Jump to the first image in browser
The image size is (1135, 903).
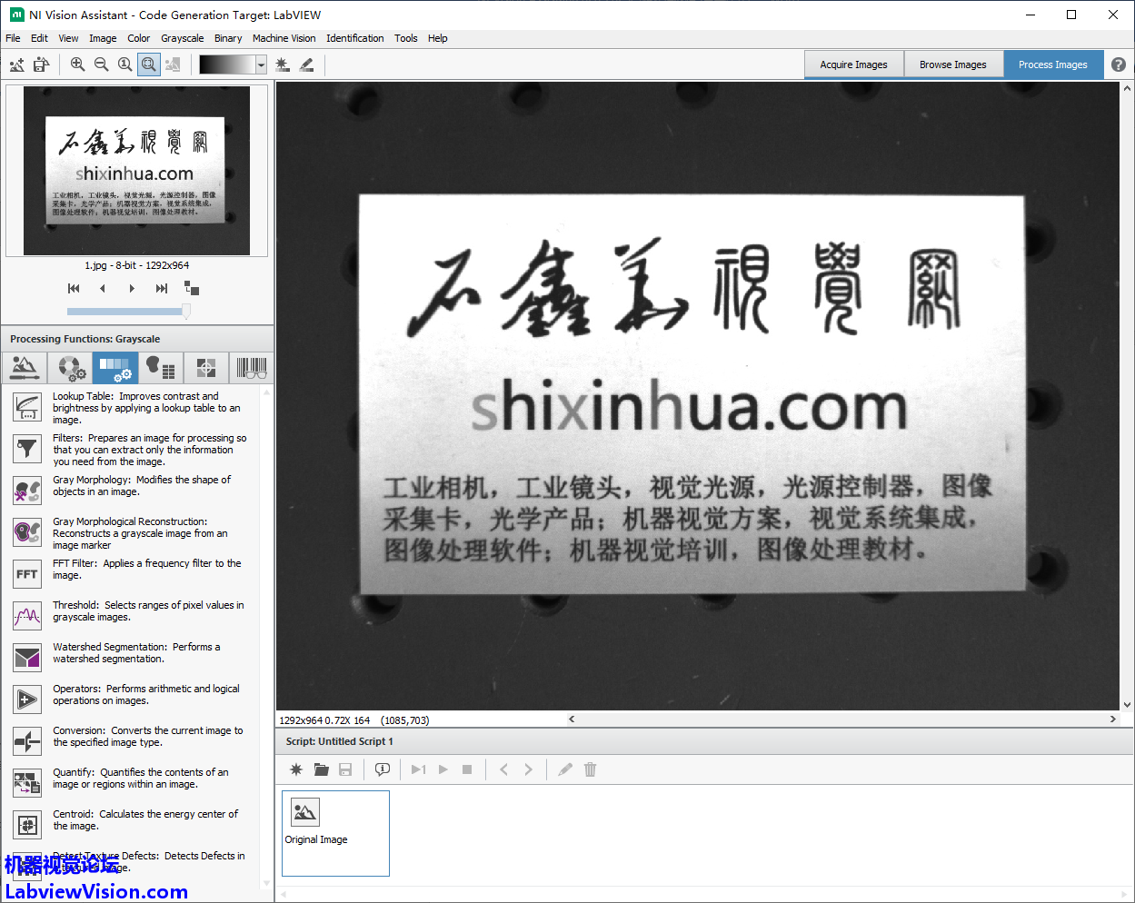click(x=74, y=288)
